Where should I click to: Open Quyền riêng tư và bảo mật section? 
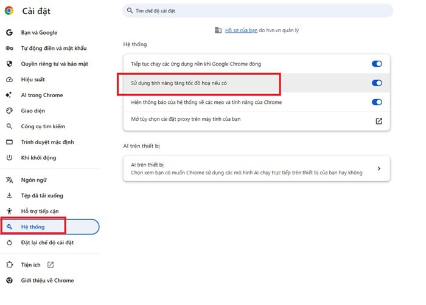point(55,64)
